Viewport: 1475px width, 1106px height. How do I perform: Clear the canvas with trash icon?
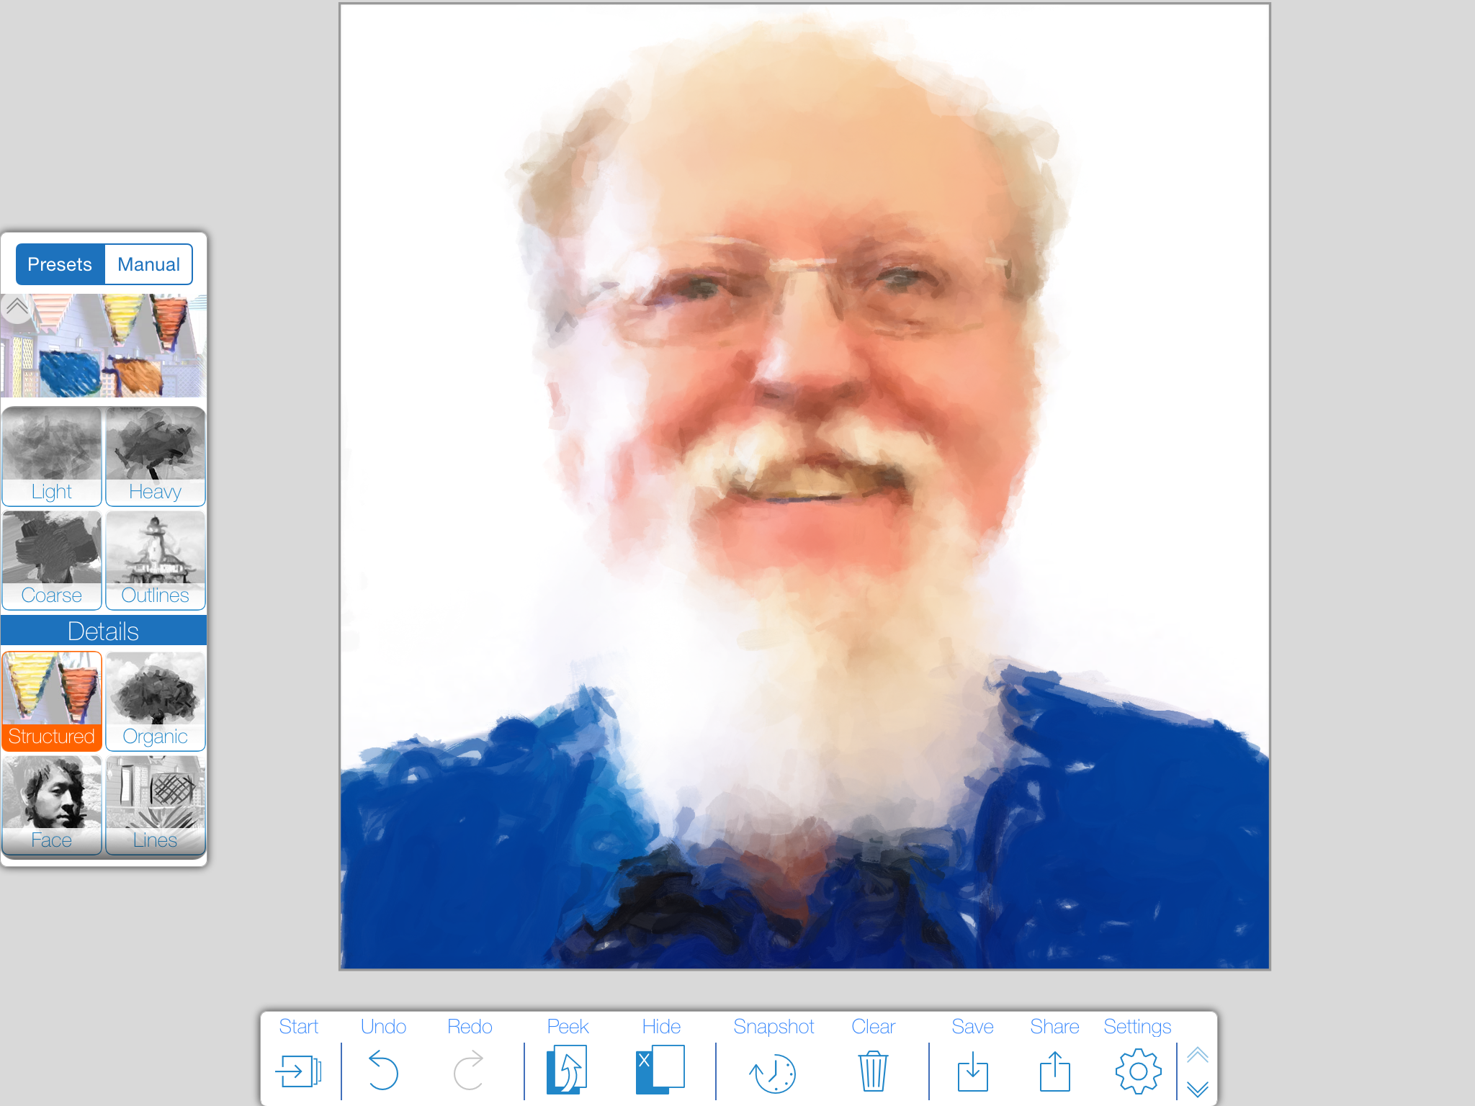[x=873, y=1071]
